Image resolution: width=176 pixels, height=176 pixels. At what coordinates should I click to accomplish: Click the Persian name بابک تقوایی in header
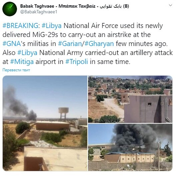tap(111, 6)
